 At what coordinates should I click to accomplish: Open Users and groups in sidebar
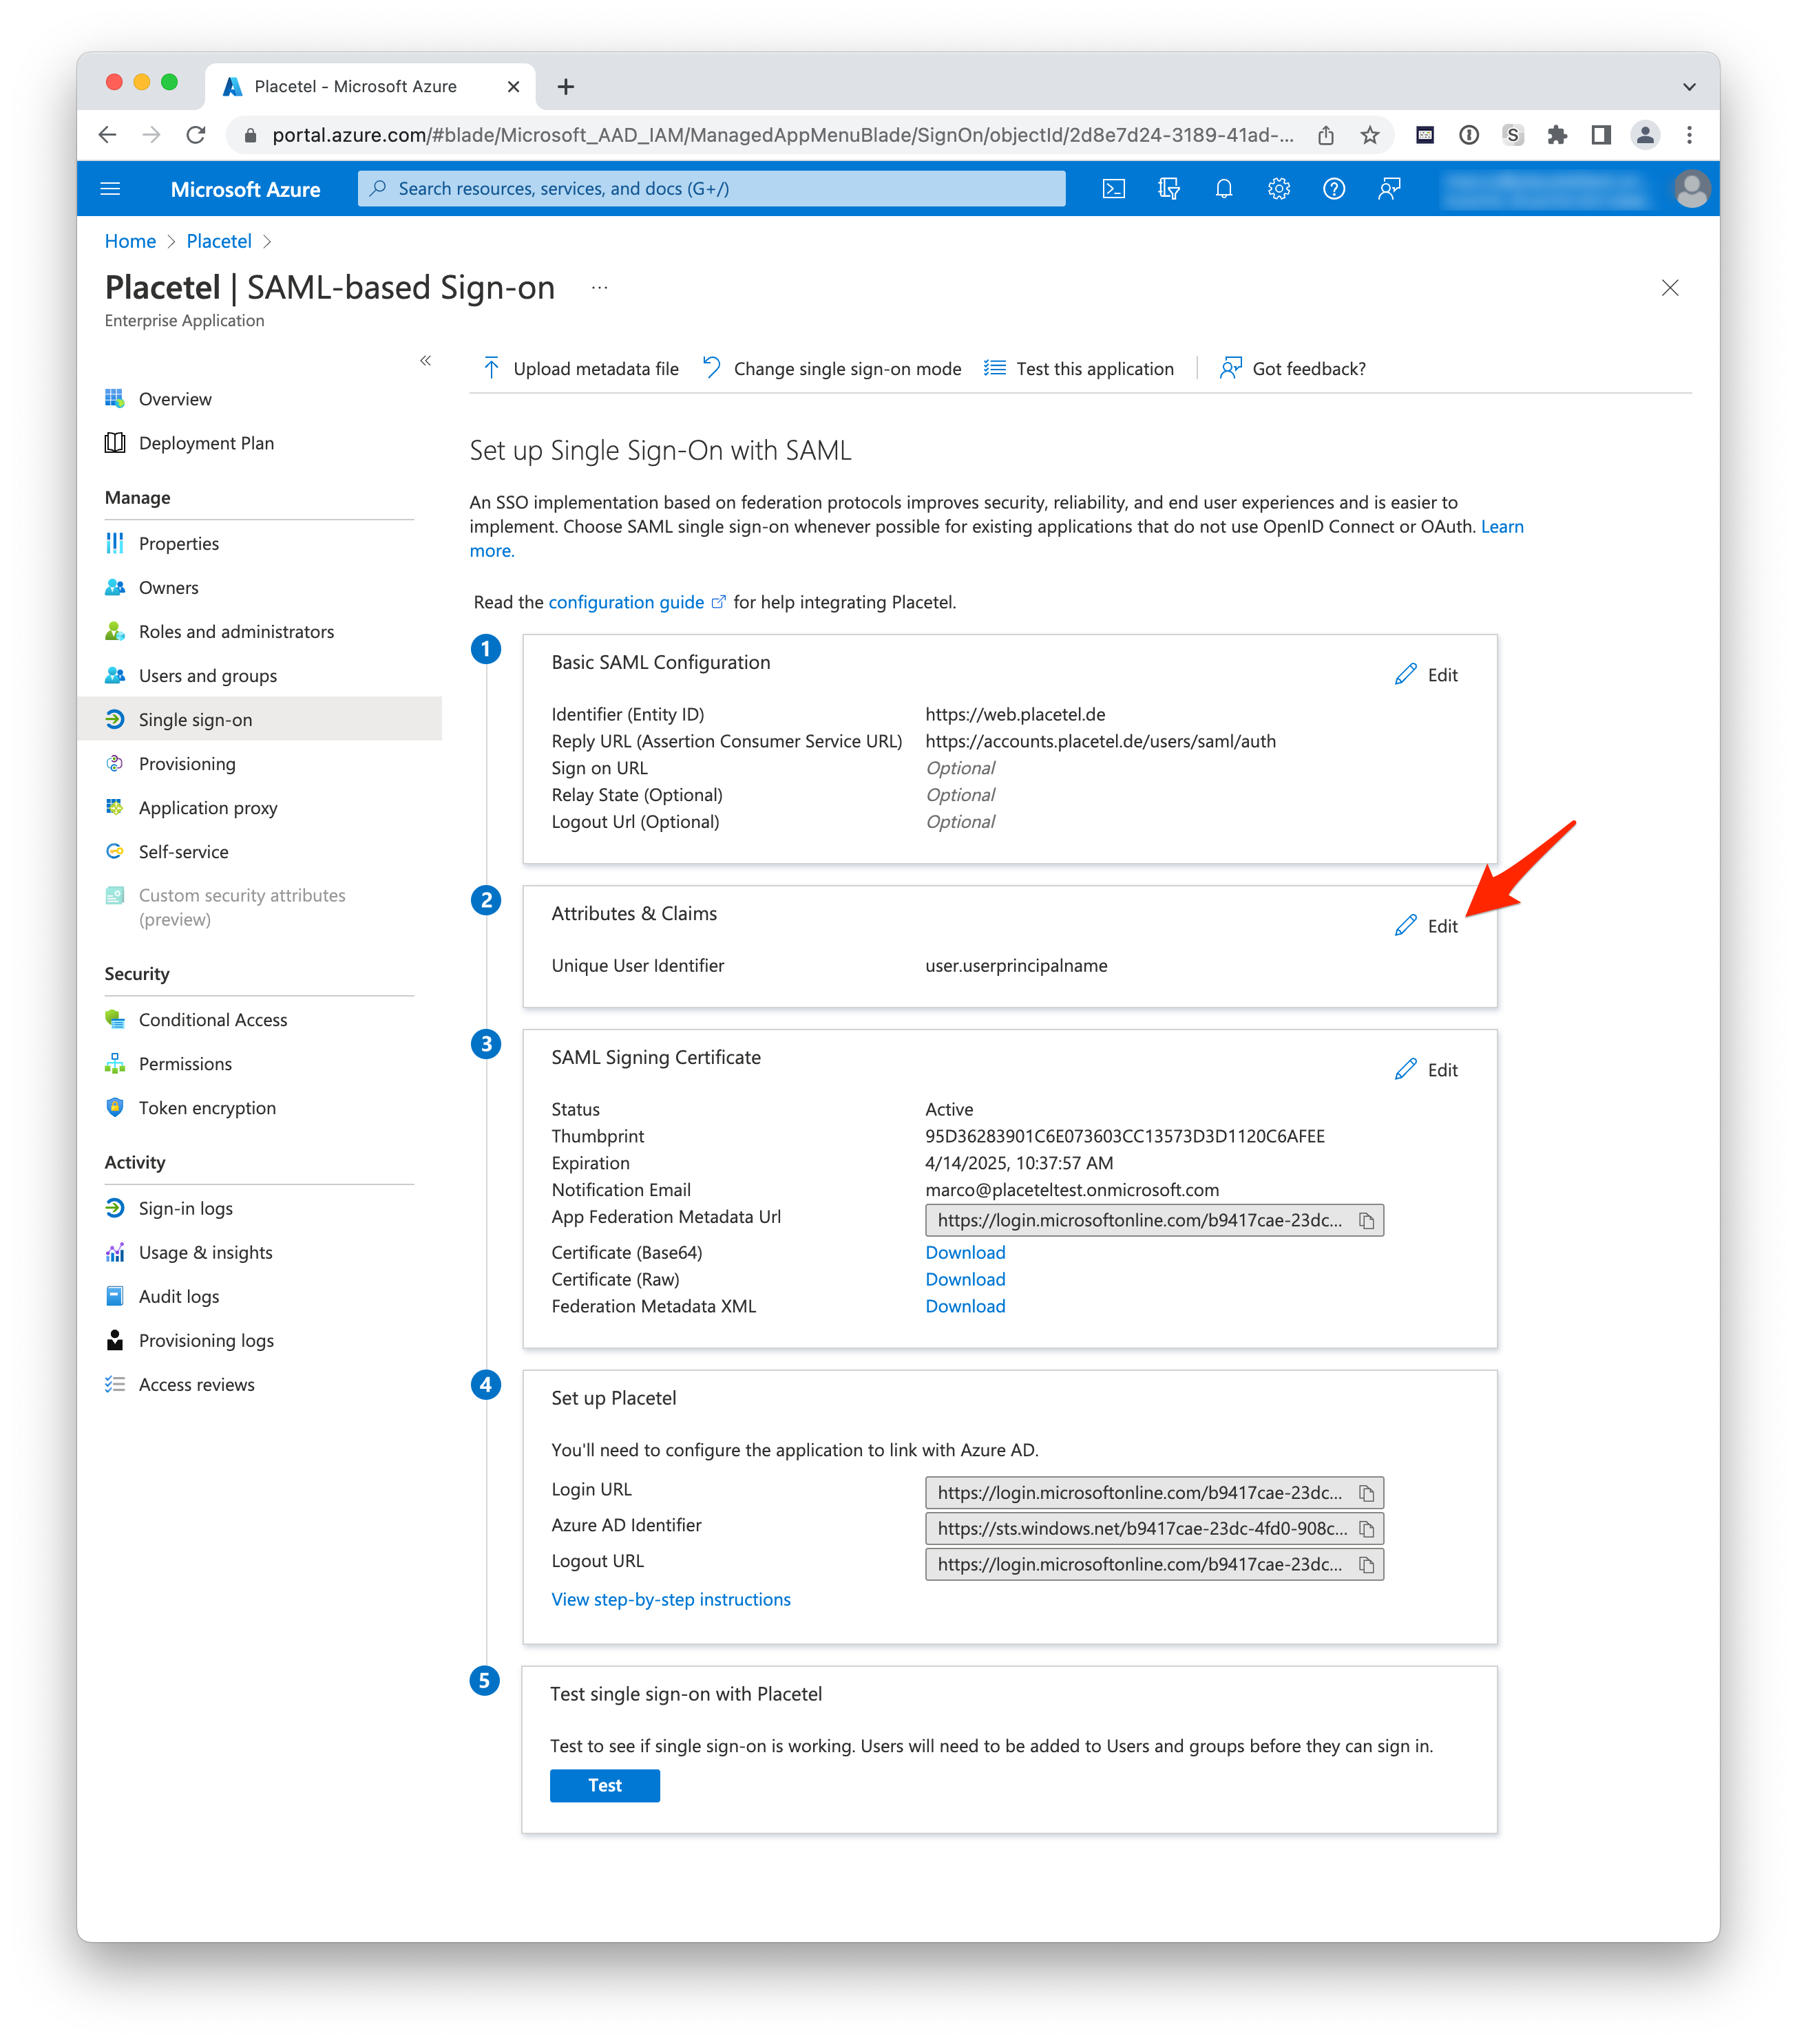(207, 676)
